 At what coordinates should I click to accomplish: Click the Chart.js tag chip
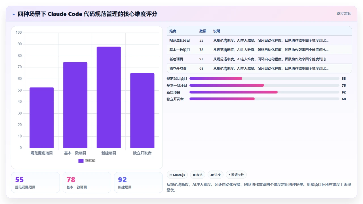[177, 175]
